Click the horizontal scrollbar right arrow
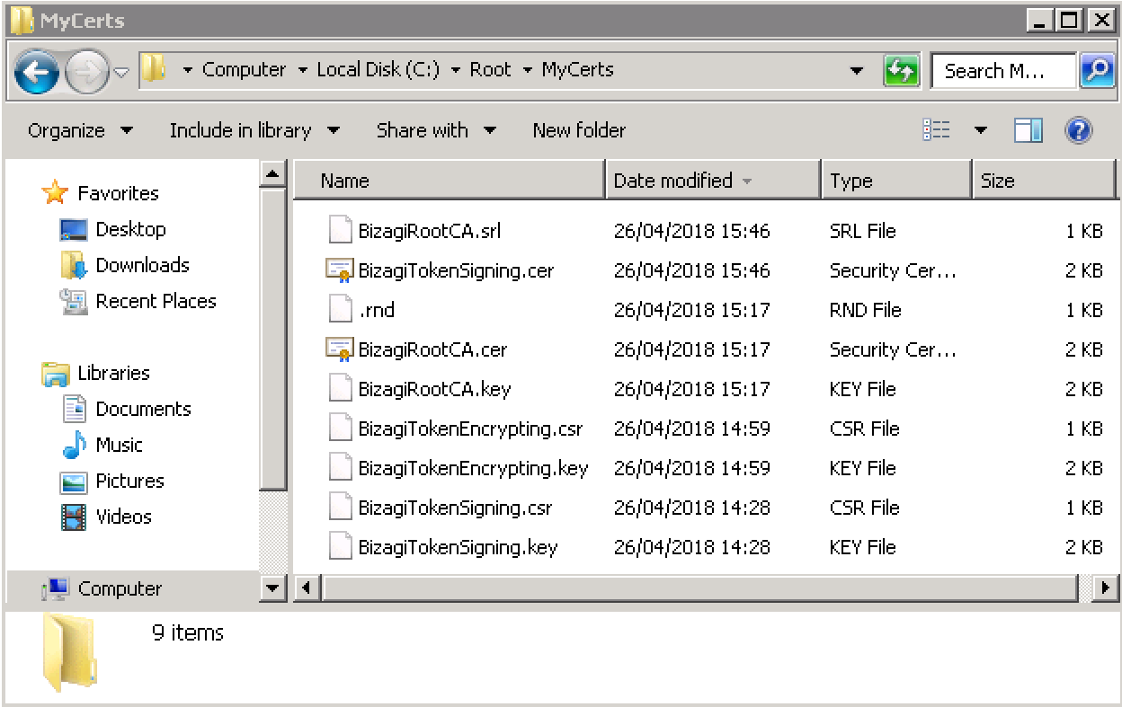Viewport: 1122px width, 707px height. [x=1107, y=588]
